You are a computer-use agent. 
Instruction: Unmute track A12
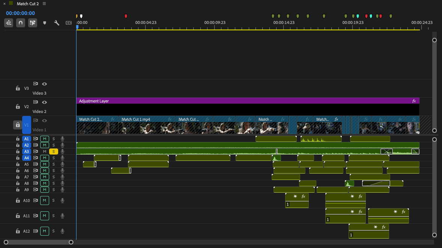(x=45, y=231)
